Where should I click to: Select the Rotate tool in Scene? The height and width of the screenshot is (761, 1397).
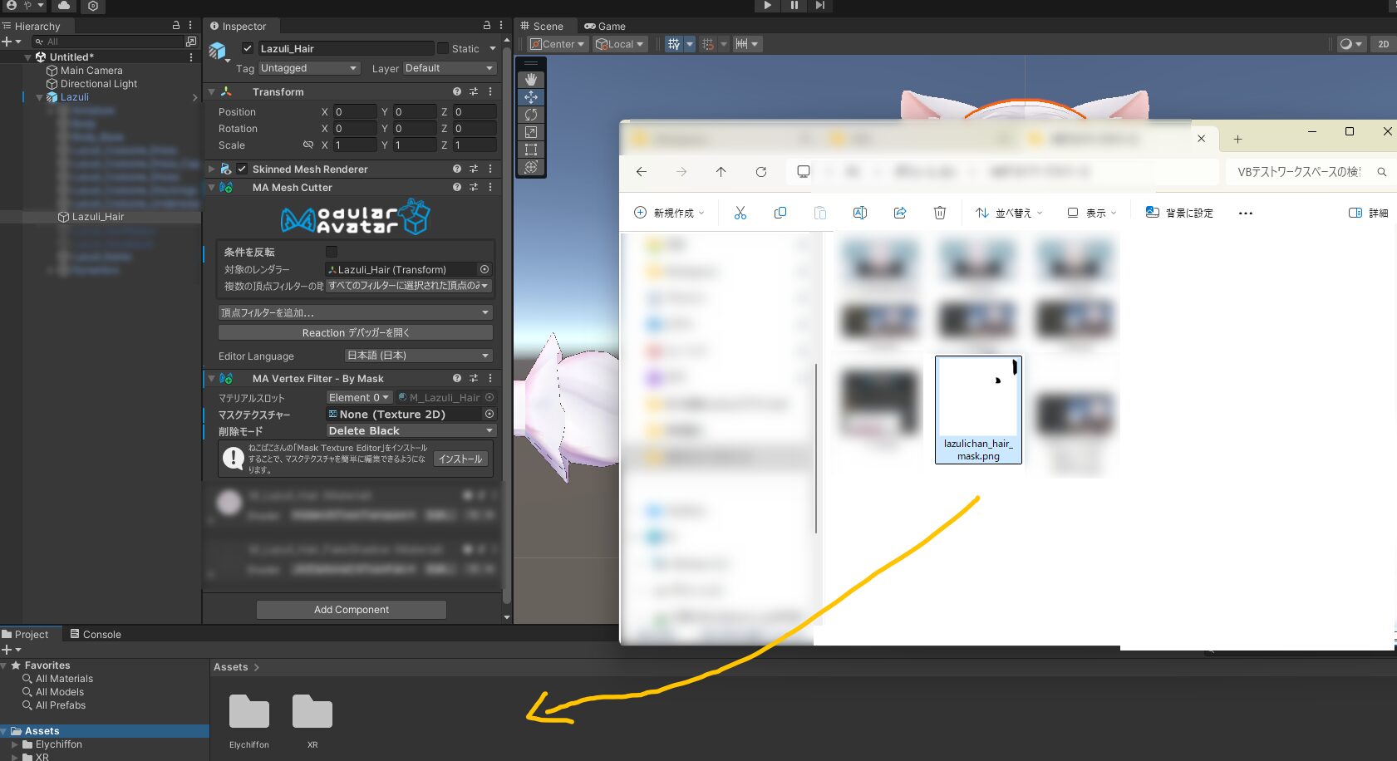531,115
